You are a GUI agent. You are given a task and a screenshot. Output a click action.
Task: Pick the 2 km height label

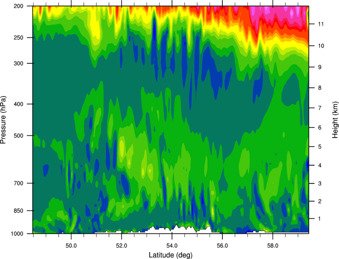320,201
